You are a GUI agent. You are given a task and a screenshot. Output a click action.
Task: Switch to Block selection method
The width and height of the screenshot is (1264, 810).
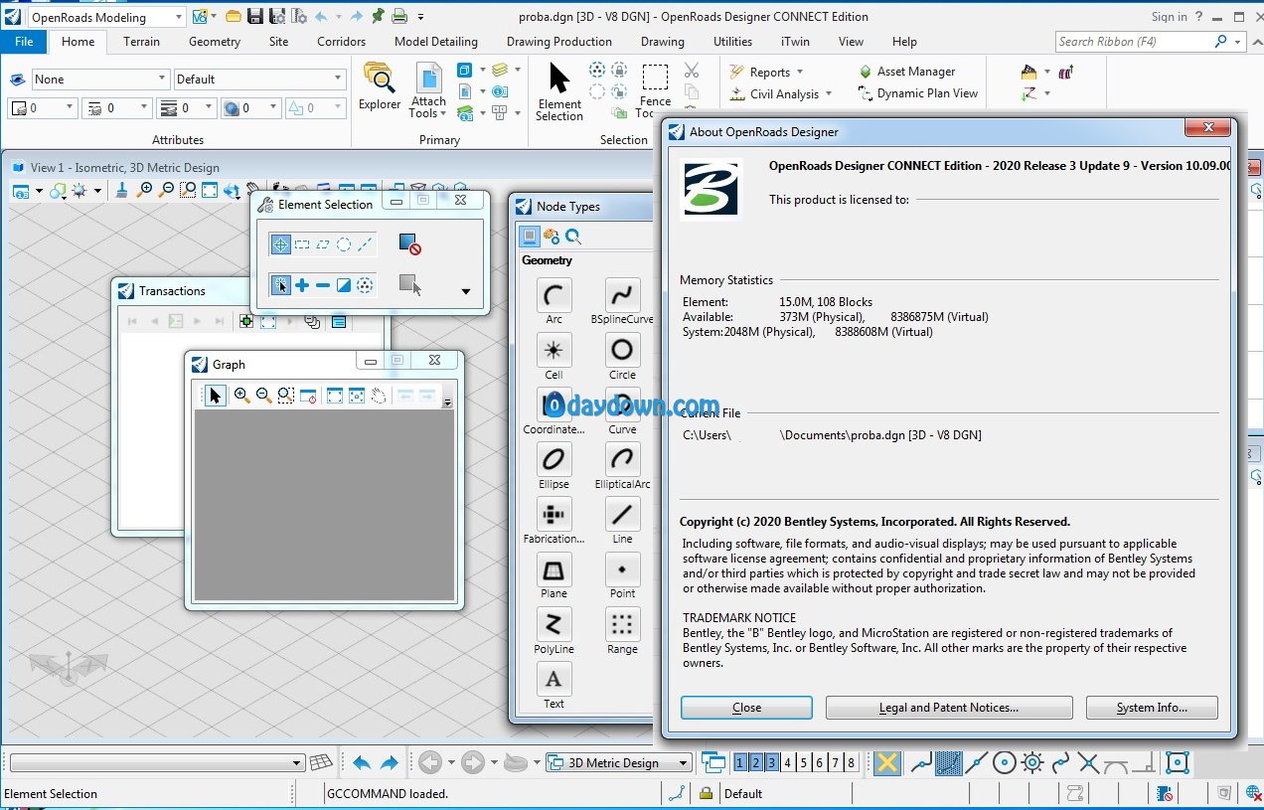pyautogui.click(x=302, y=243)
